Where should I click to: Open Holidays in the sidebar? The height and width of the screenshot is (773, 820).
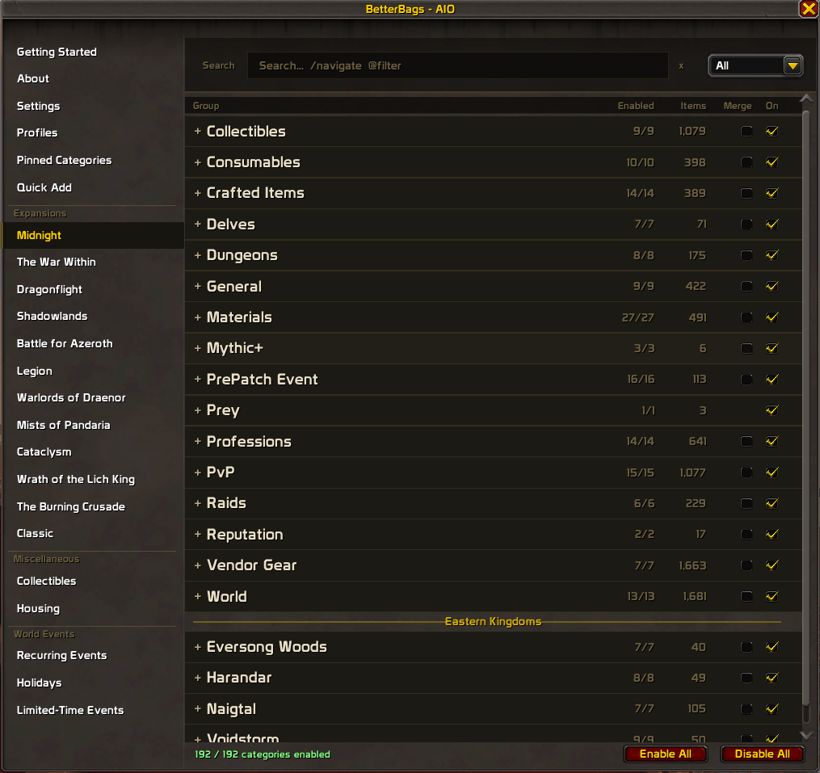click(x=39, y=683)
